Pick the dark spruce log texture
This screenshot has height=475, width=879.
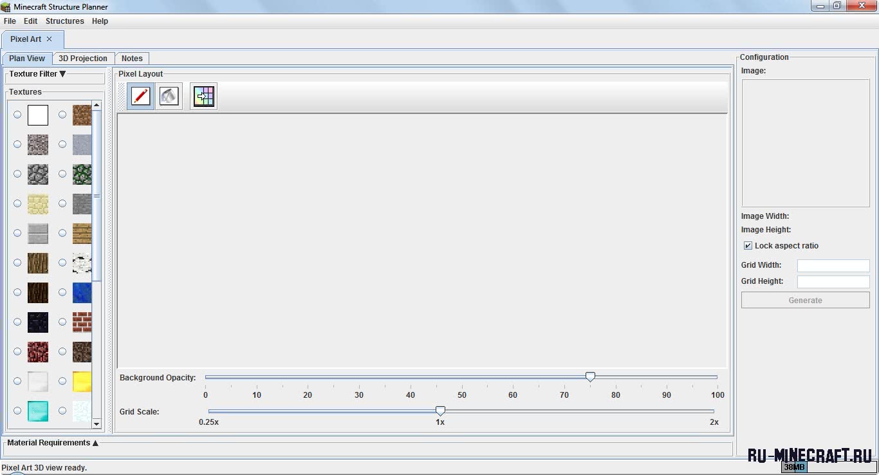coord(38,293)
